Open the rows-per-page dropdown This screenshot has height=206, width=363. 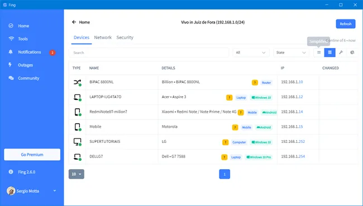pyautogui.click(x=77, y=174)
